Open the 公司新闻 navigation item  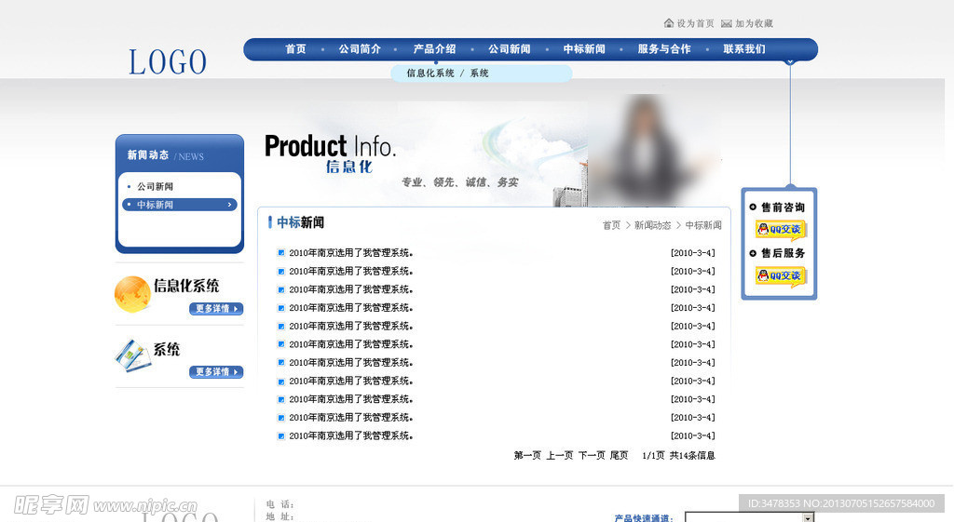(x=510, y=48)
